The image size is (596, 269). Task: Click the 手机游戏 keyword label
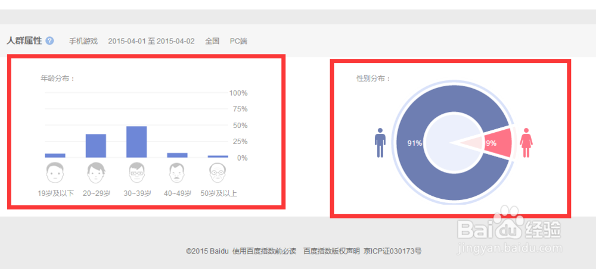(x=83, y=41)
